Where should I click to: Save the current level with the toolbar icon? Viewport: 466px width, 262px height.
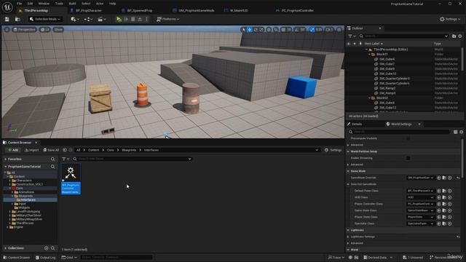coord(7,19)
